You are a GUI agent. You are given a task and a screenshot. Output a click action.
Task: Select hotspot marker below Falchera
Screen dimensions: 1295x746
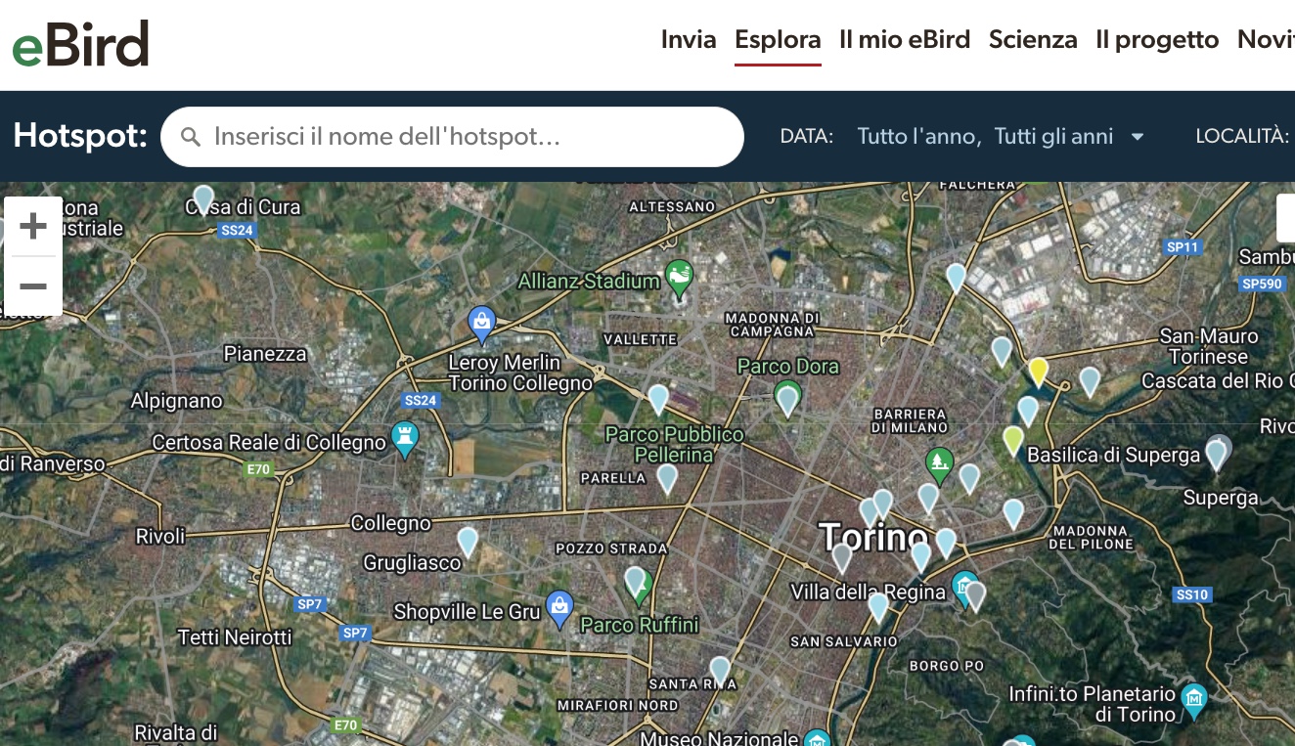pos(956,278)
